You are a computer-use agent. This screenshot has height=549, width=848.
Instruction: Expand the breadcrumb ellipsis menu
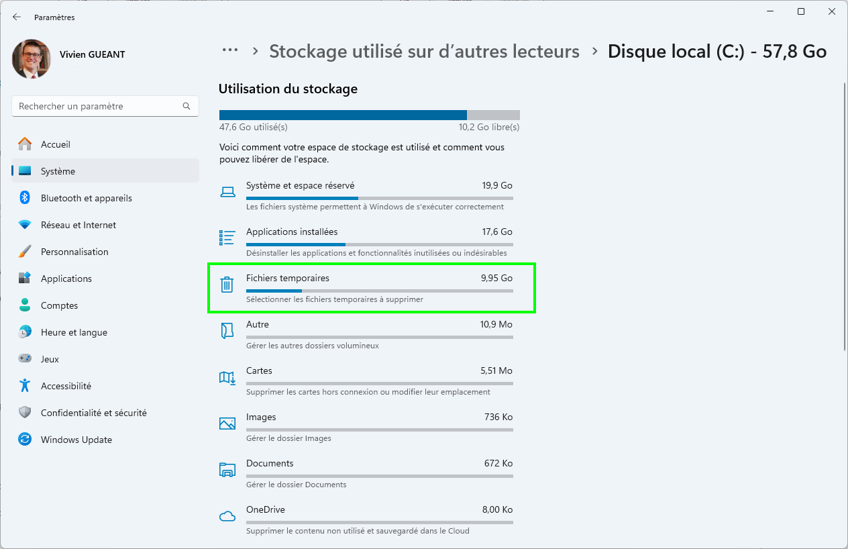[230, 50]
